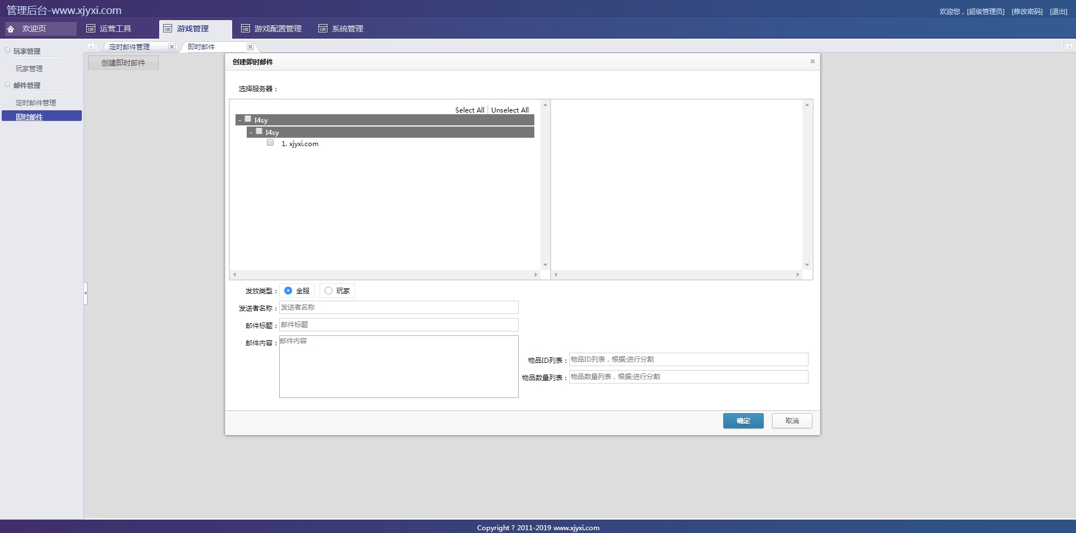The image size is (1076, 533).
Task: Check the 1. xjyxi.com server checkbox
Action: [x=270, y=143]
